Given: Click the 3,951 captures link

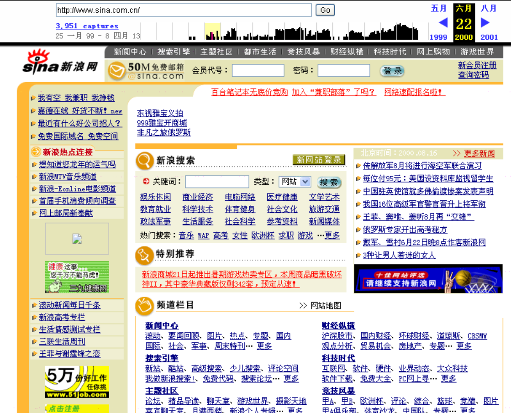Looking at the screenshot, I should click(x=87, y=26).
